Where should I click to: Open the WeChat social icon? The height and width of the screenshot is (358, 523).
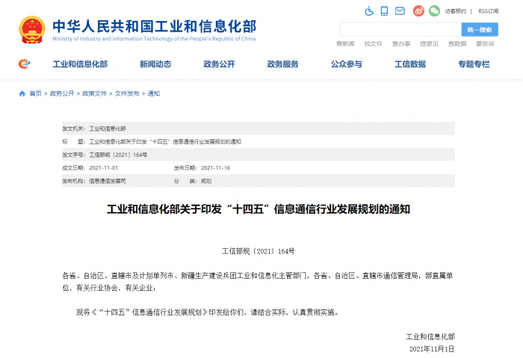click(x=434, y=10)
